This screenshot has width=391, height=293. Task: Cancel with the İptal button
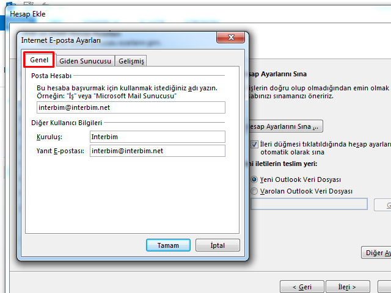click(x=217, y=245)
